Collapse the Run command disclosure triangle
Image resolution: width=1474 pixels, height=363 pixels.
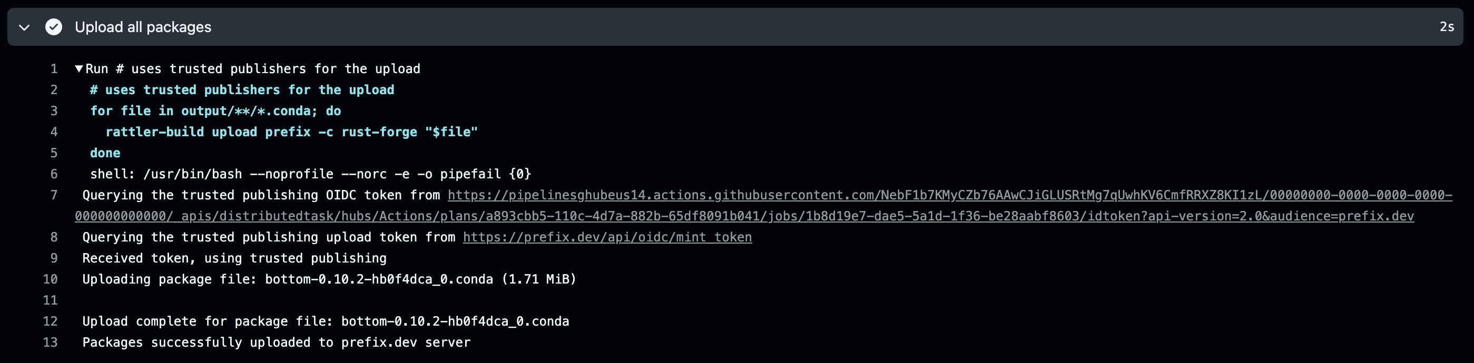pos(79,69)
